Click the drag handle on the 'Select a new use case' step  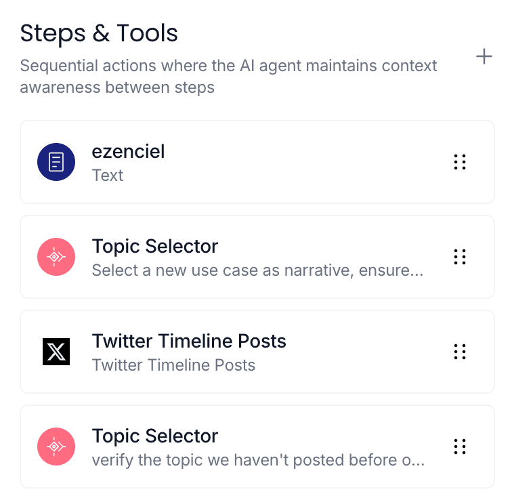coord(460,257)
